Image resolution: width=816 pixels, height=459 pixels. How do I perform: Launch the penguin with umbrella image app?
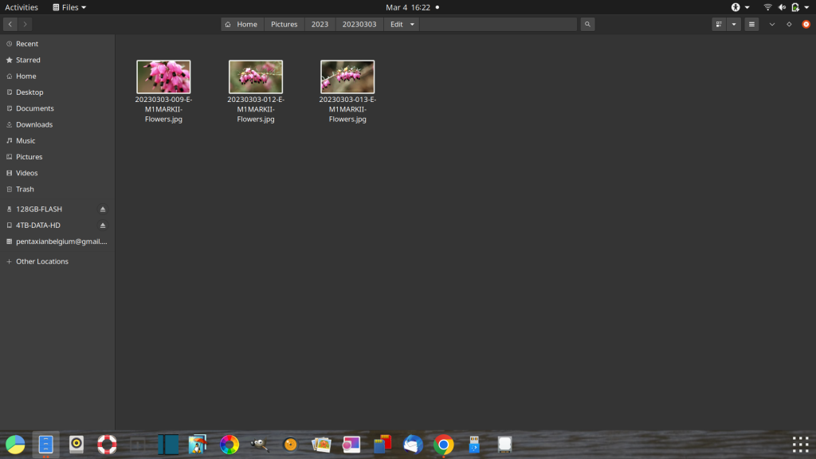[198, 445]
